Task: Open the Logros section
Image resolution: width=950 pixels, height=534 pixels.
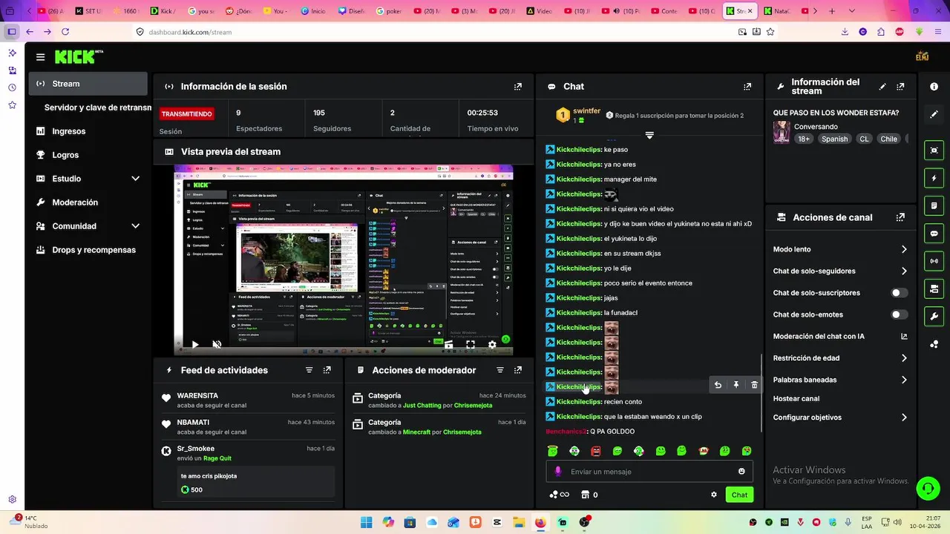Action: tap(65, 155)
